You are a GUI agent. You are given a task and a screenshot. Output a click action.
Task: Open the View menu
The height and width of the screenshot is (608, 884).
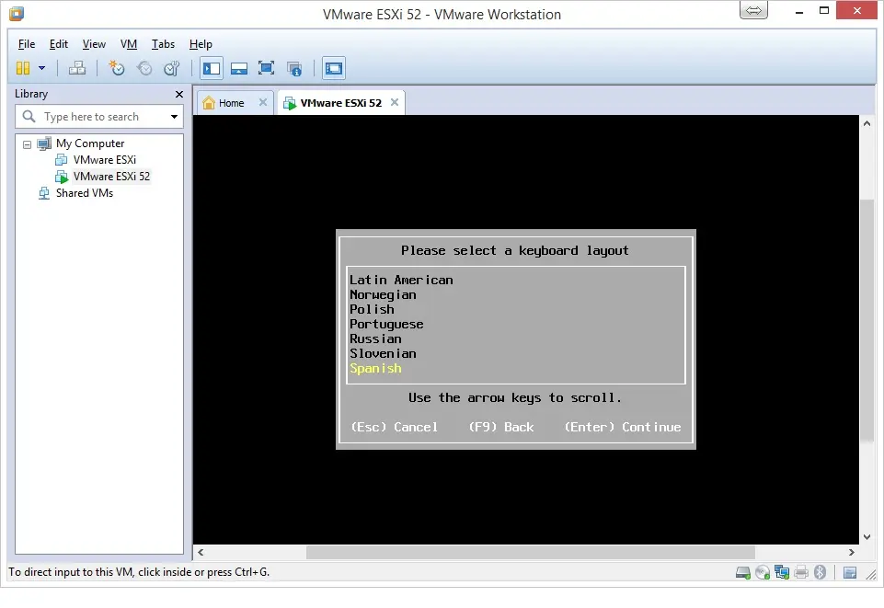click(x=94, y=44)
